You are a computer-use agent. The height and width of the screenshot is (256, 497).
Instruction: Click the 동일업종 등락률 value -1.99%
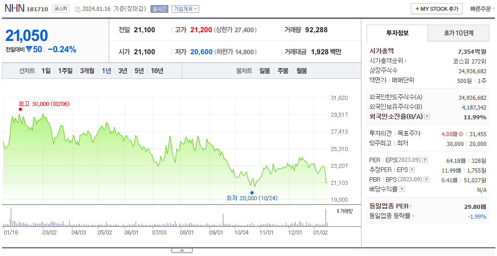click(477, 217)
